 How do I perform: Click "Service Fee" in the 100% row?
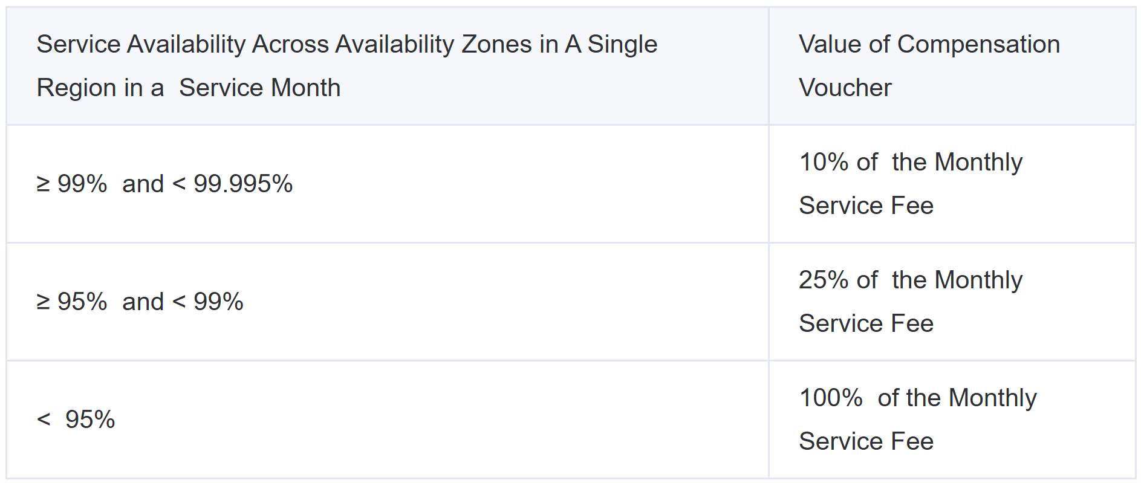click(866, 442)
